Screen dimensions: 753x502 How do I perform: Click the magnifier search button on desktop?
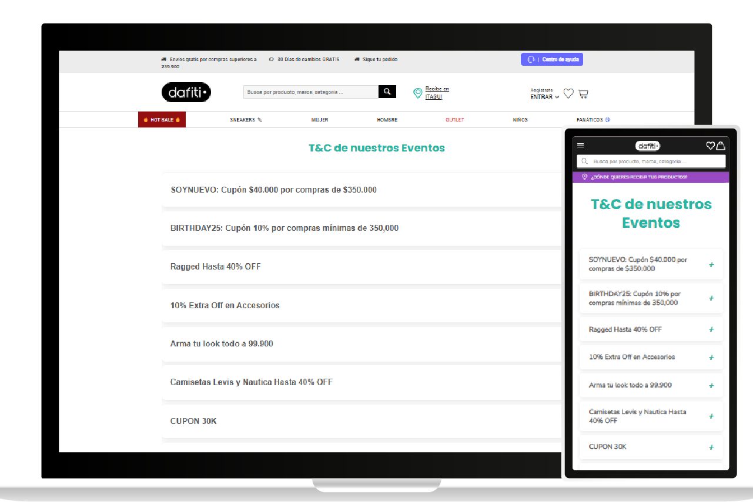(x=387, y=92)
